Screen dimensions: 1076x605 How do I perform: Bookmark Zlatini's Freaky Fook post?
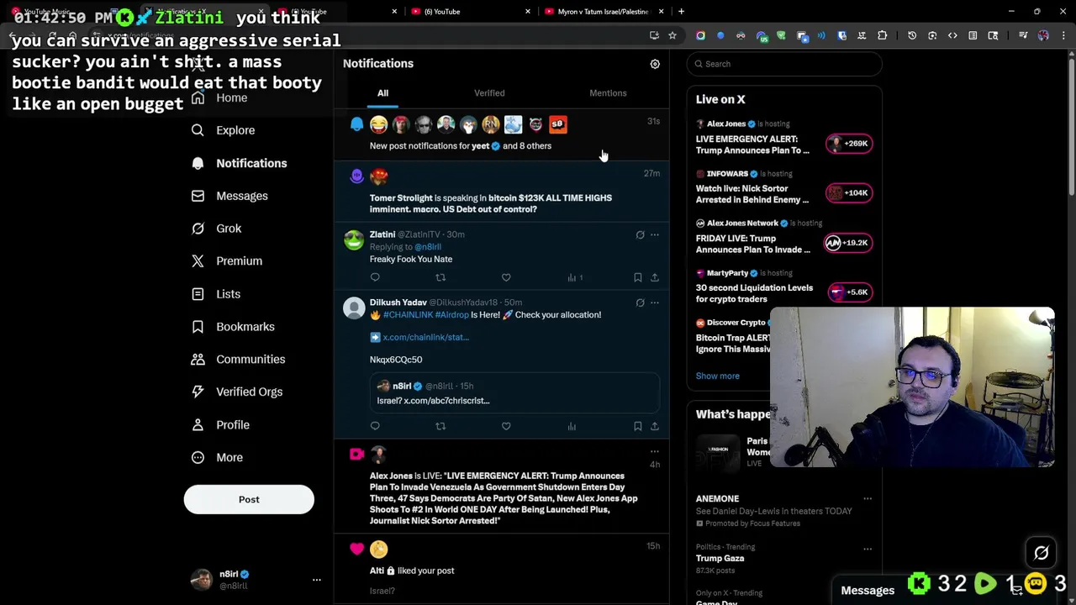pos(638,277)
